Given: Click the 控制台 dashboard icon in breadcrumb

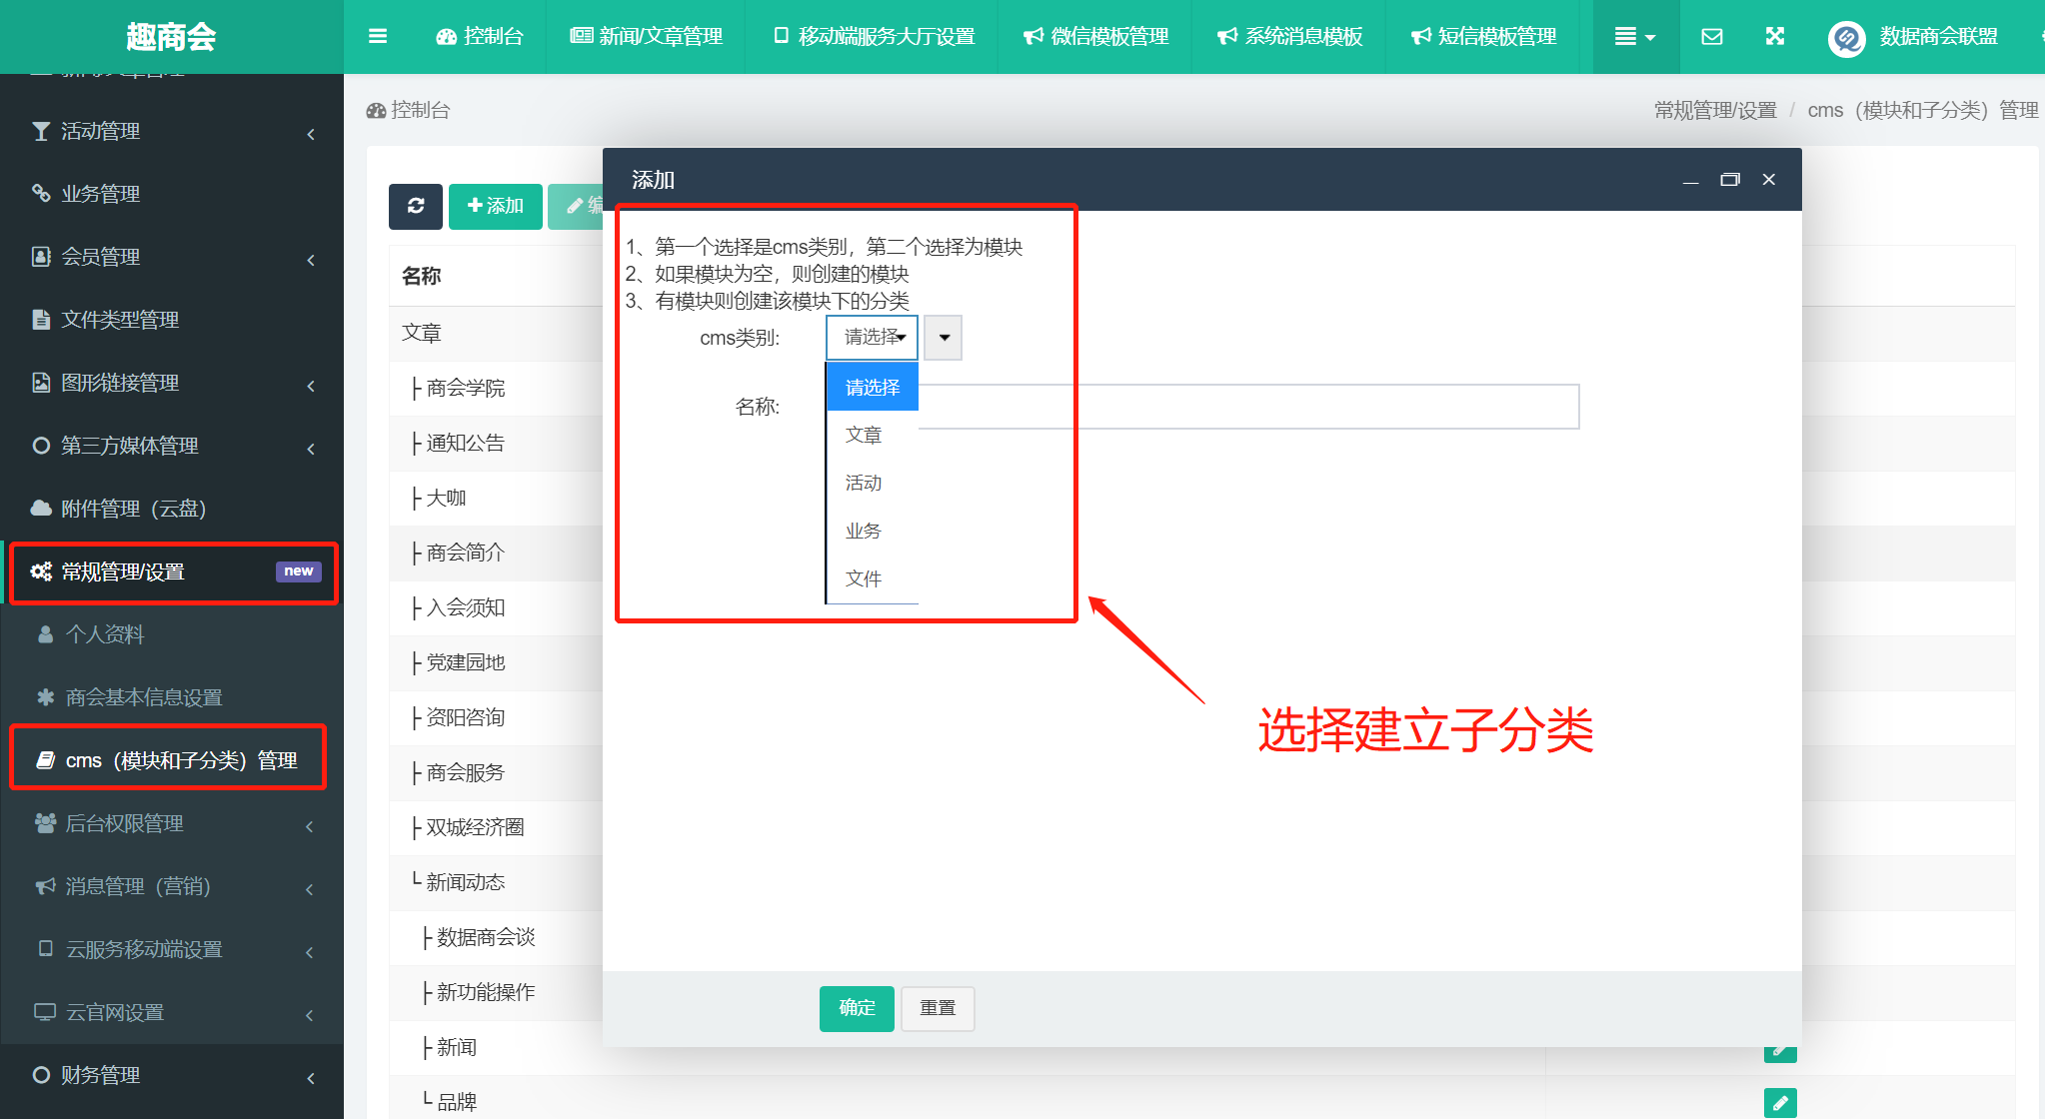Looking at the screenshot, I should (x=376, y=110).
